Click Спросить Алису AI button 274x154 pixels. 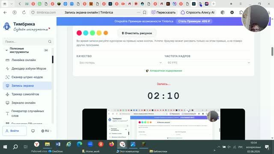pos(198,12)
